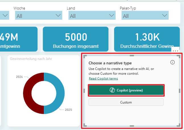
Task: Click the 2025 blue donut segment
Action: (61, 93)
